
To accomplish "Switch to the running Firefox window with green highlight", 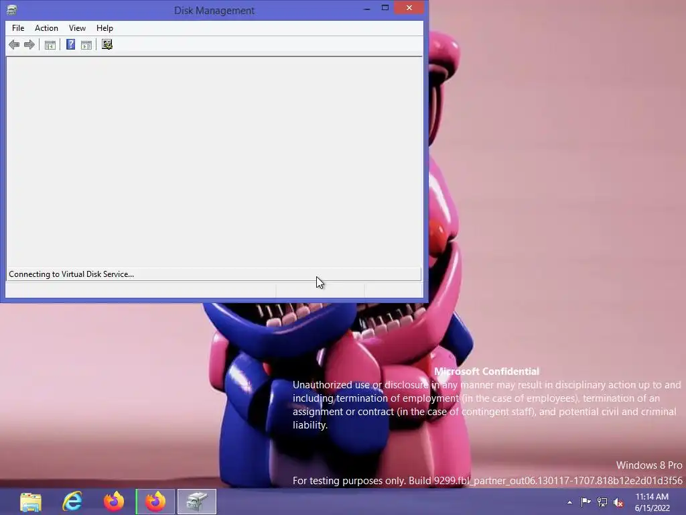I will (155, 502).
